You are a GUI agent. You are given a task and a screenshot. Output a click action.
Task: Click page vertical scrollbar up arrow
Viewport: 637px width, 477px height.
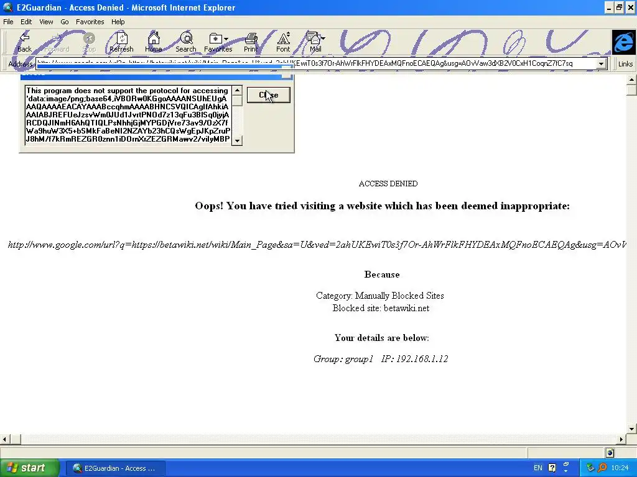[631, 79]
